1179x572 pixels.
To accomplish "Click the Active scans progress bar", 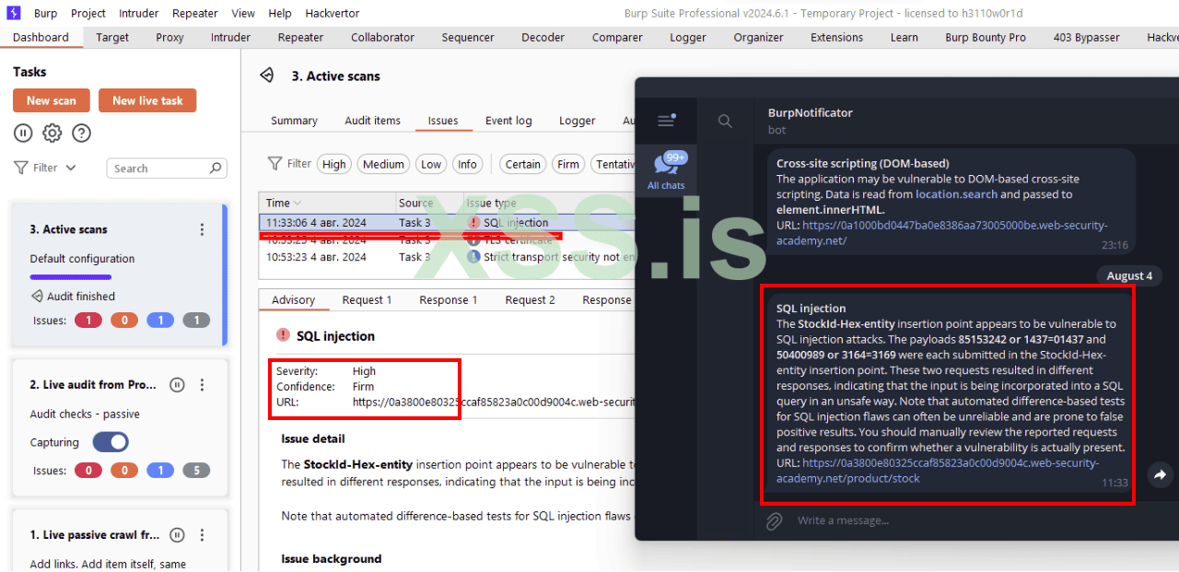I will pyautogui.click(x=71, y=276).
